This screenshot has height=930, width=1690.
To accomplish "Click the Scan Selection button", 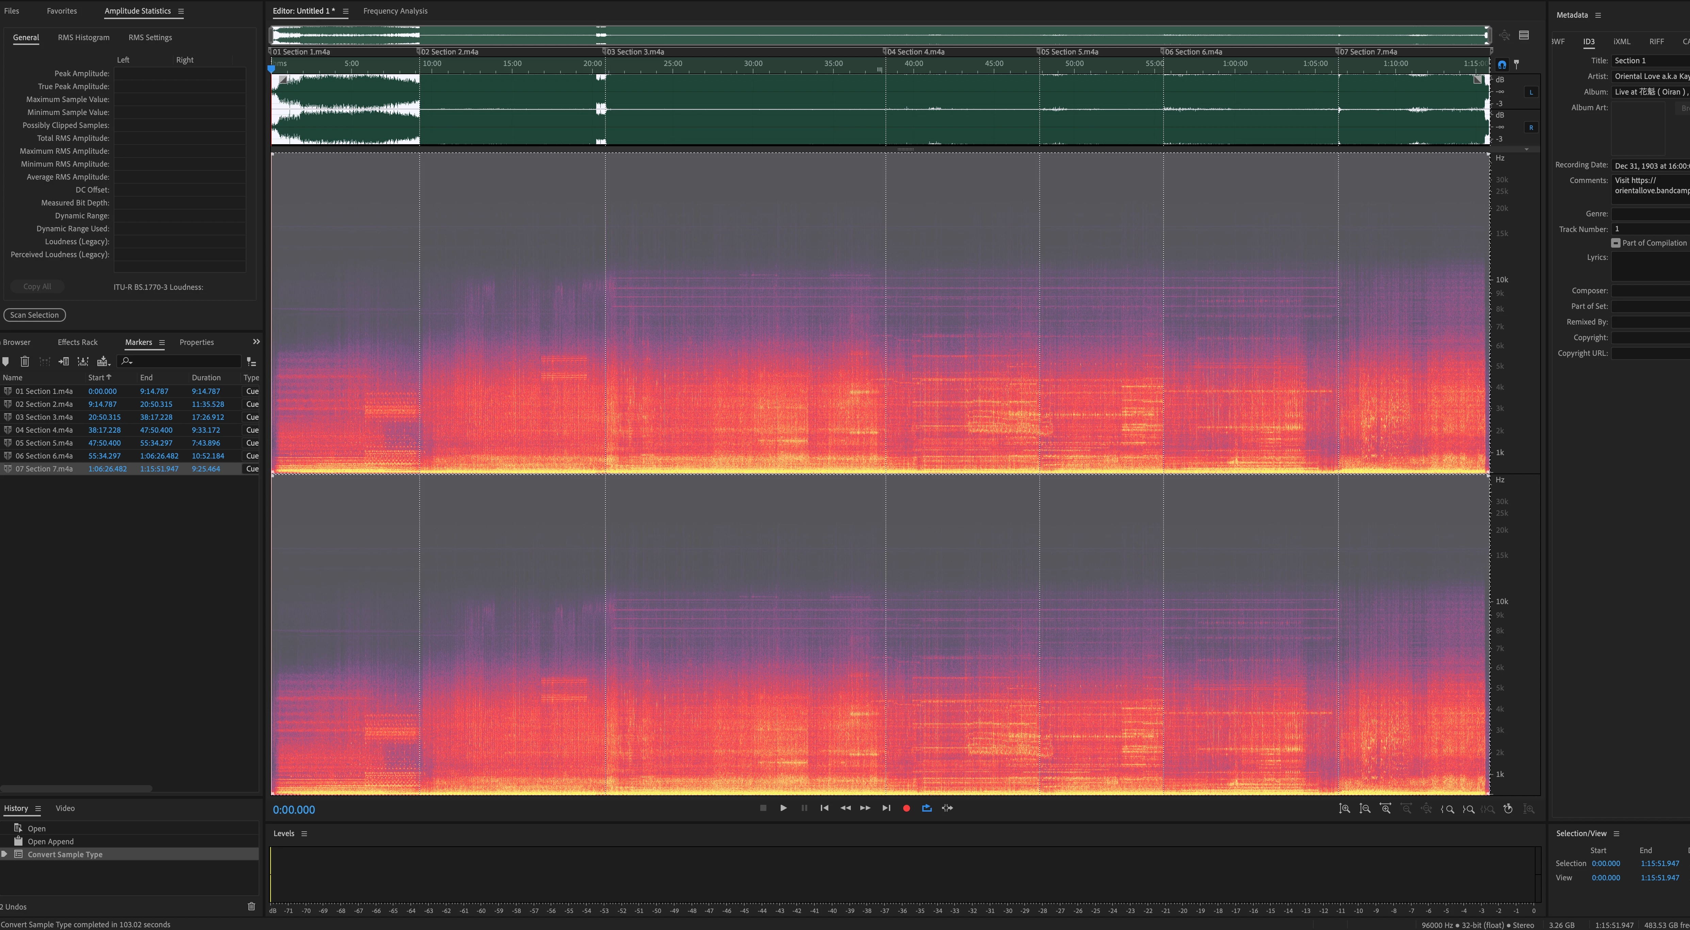I will tap(34, 315).
